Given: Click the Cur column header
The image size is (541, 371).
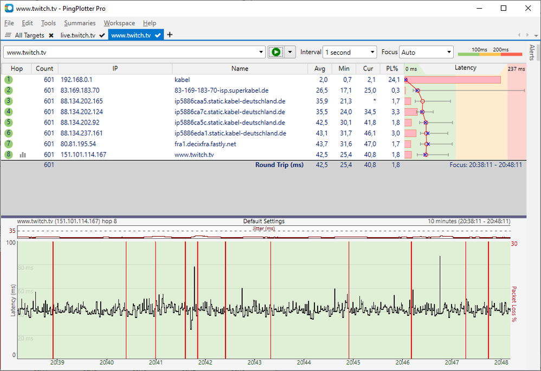Looking at the screenshot, I should tap(368, 69).
